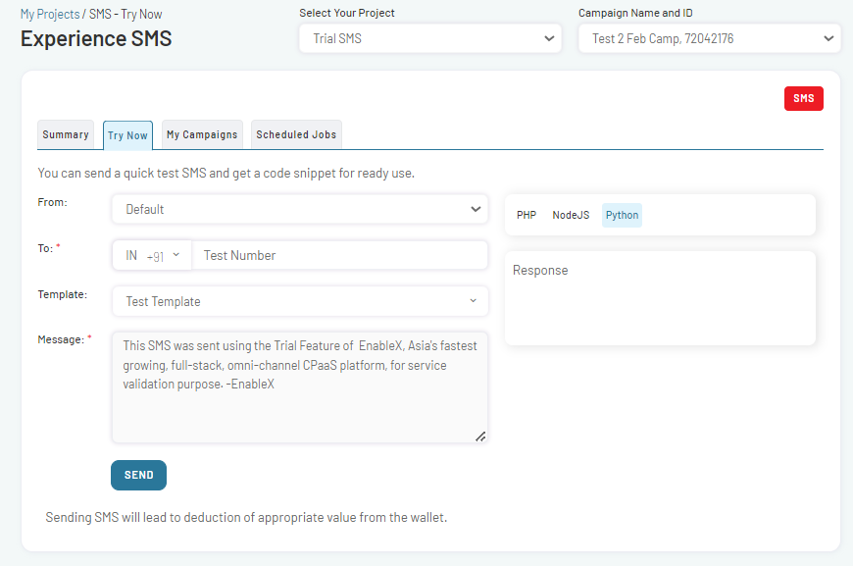Select the Python code snippet tab

(x=622, y=214)
